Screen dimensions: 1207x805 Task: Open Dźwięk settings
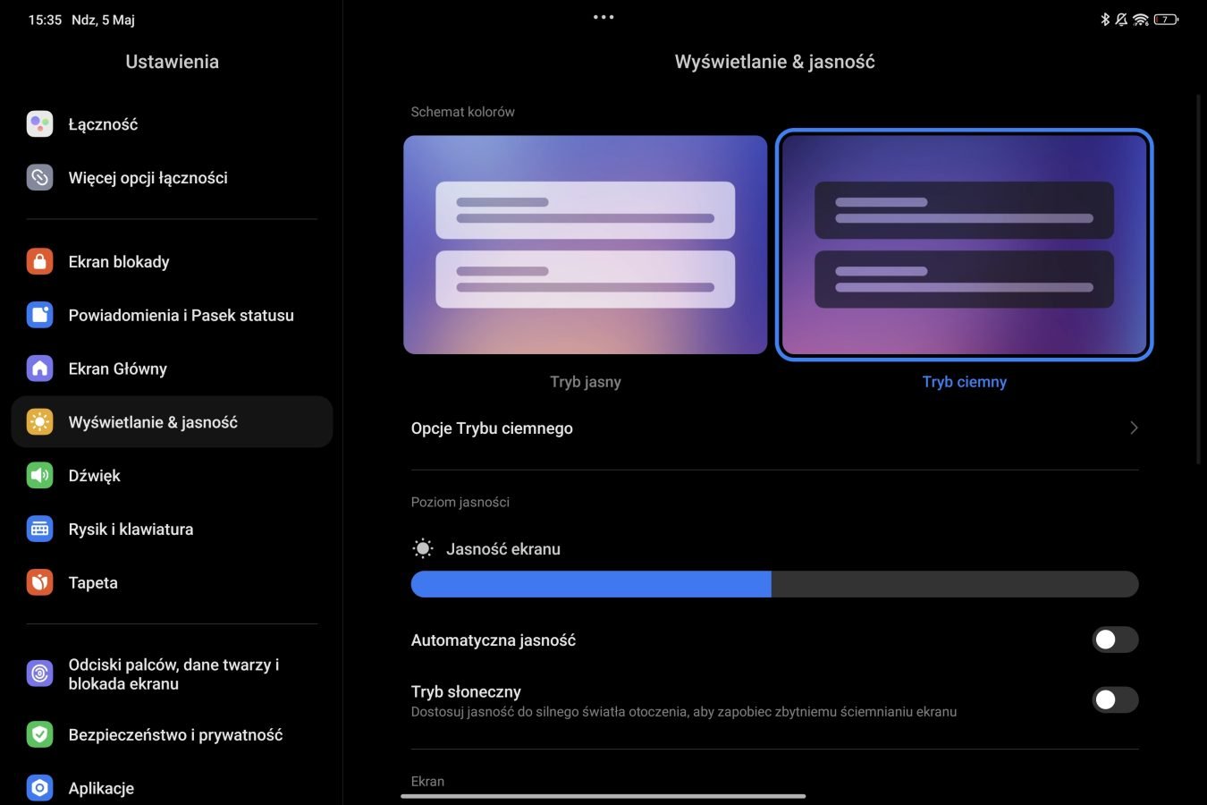coord(172,476)
